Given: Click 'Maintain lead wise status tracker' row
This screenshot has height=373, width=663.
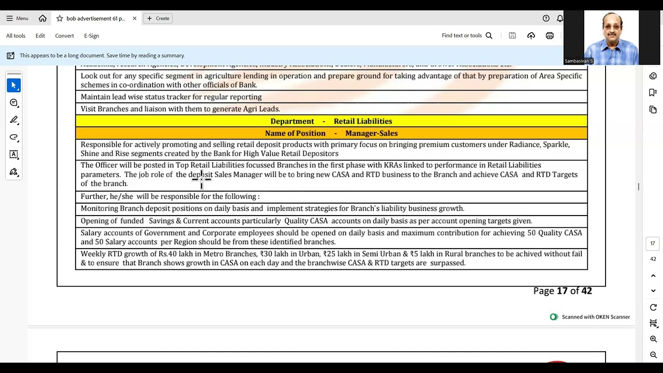Looking at the screenshot, I should [331, 97].
